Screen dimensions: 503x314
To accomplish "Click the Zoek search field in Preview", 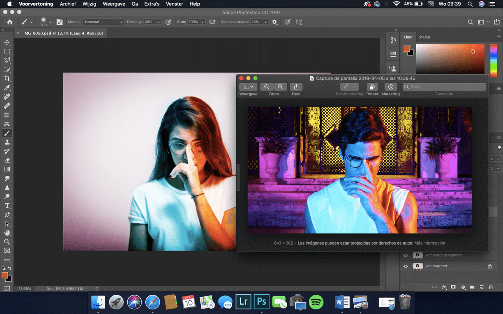I will 444,87.
